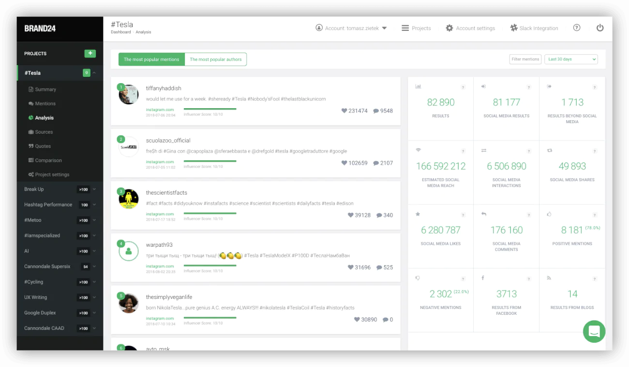Open Sources in the sidebar
Image resolution: width=629 pixels, height=367 pixels.
(x=44, y=132)
